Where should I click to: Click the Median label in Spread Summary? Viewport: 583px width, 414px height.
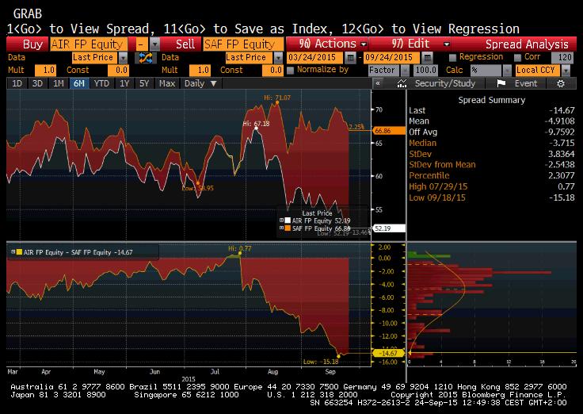click(423, 143)
